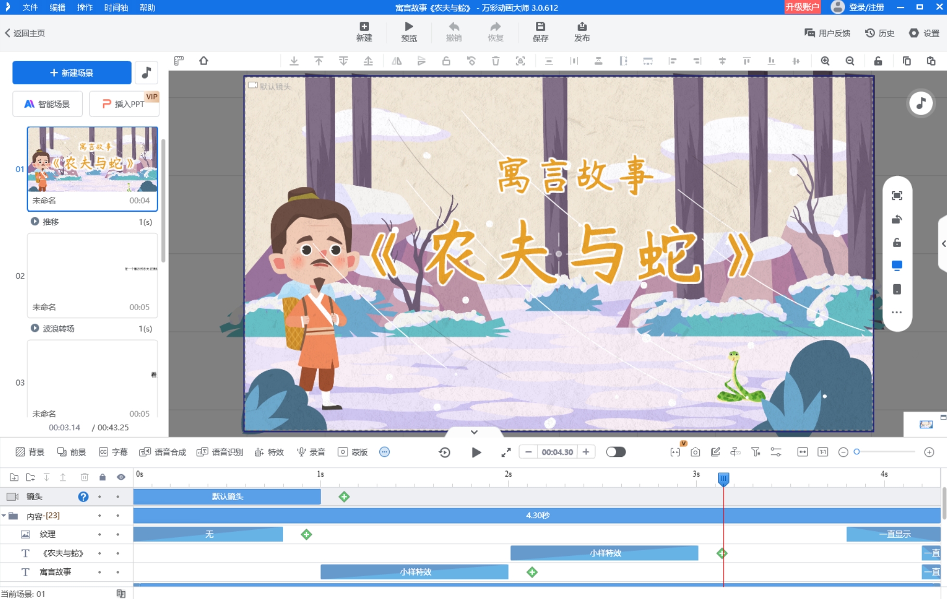The height and width of the screenshot is (599, 947).
Task: Click 插入PPT to import a presentation
Action: (x=124, y=104)
